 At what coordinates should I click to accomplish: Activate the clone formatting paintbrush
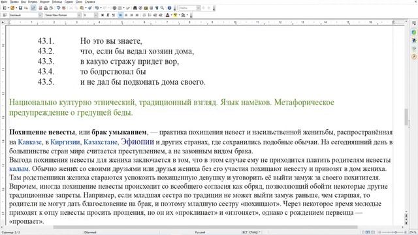[x=90, y=8]
